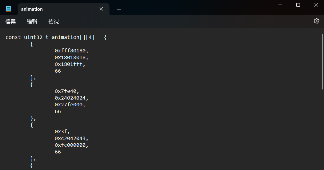324x170 pixels.
Task: Add a new tab with plus icon
Action: (x=119, y=9)
